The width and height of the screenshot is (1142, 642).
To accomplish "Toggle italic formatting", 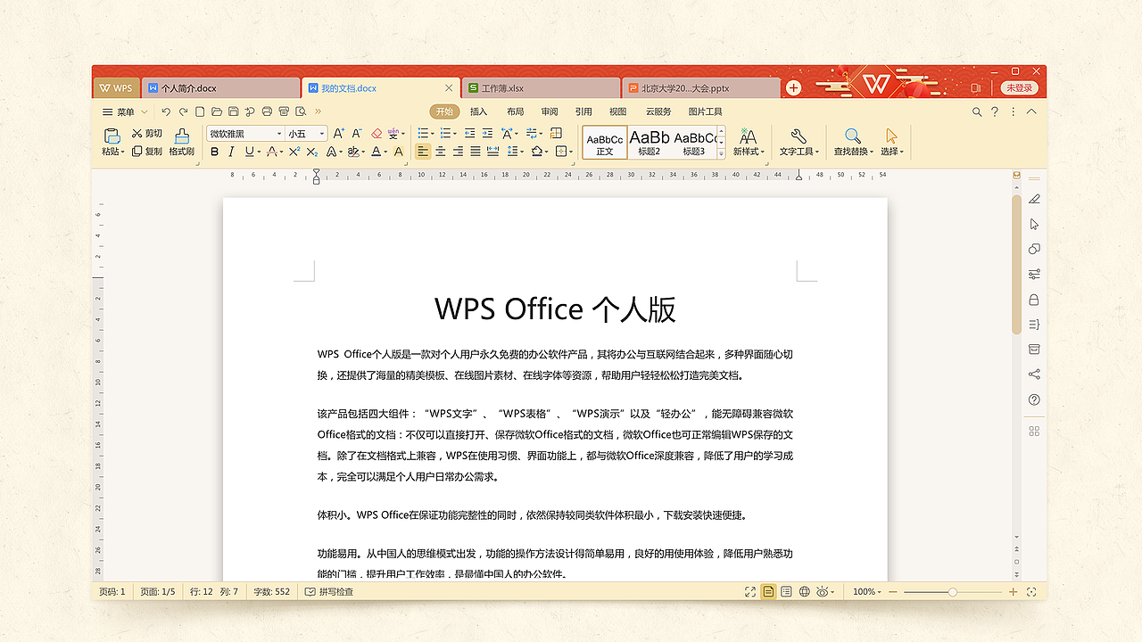I will [231, 152].
